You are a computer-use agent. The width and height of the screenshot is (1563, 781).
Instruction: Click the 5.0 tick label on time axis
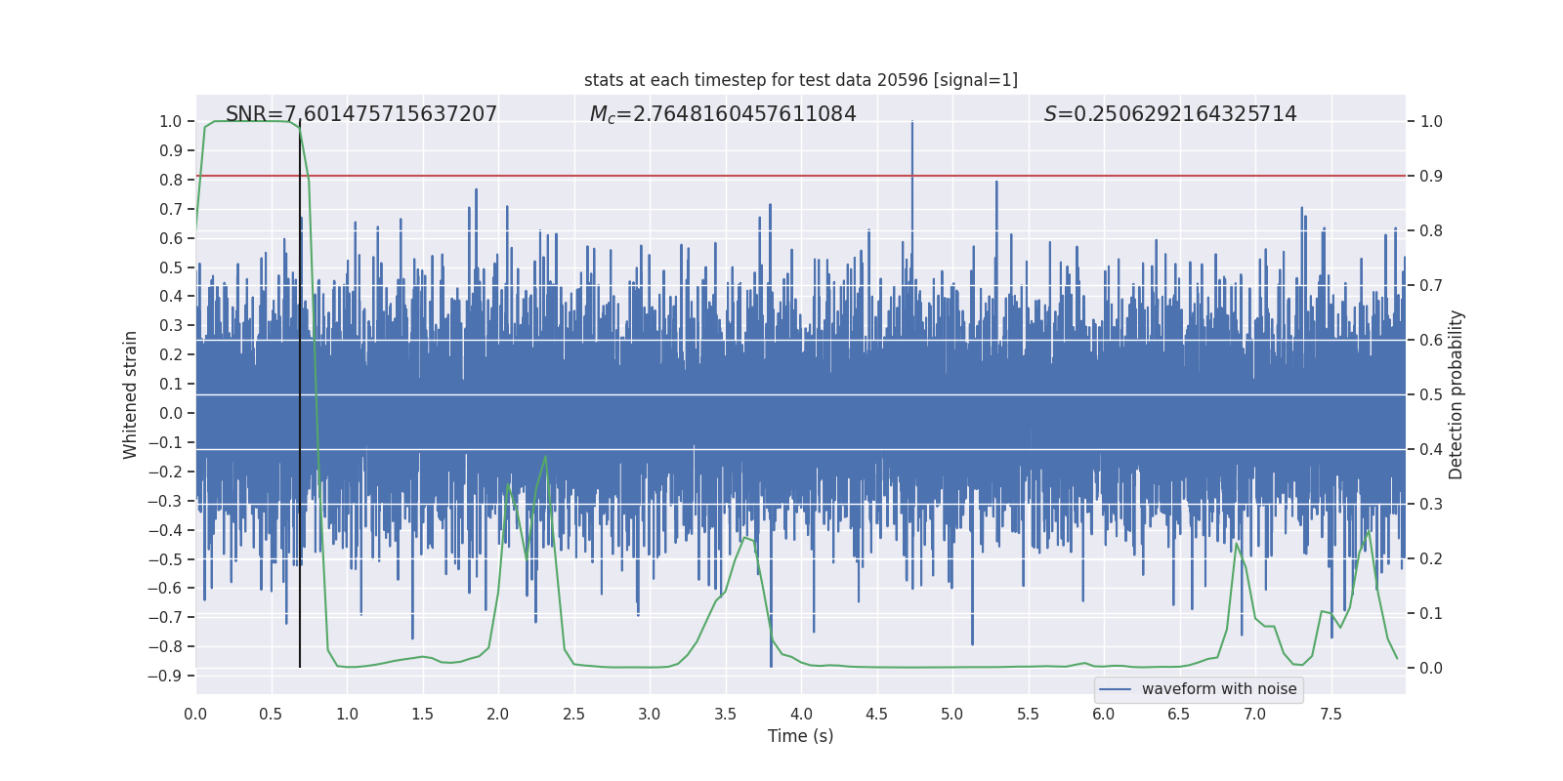tap(951, 715)
